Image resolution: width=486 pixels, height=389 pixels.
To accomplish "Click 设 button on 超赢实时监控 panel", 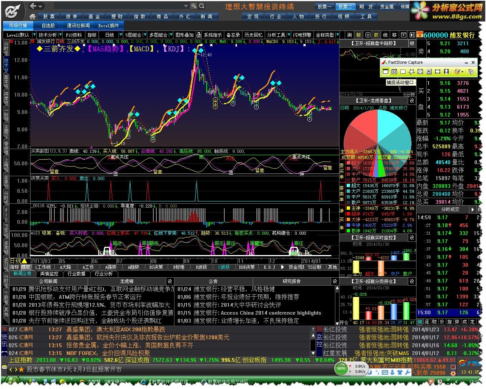I will click(x=412, y=238).
